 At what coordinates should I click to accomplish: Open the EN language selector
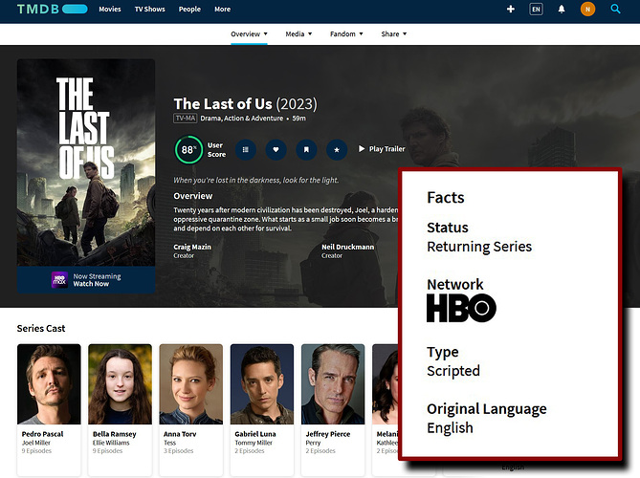click(x=536, y=9)
